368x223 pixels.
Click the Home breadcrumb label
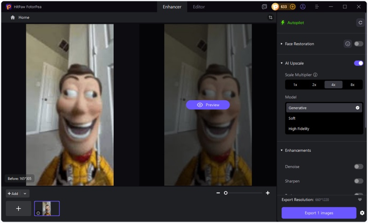point(24,17)
